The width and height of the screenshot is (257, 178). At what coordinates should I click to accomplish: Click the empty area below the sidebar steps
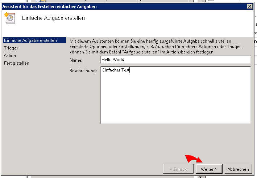click(34, 116)
